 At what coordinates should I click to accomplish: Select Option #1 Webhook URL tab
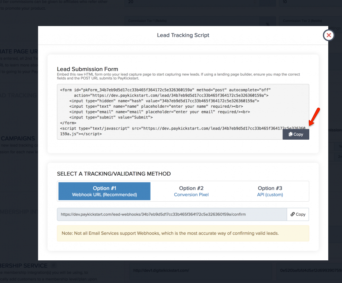tap(104, 191)
